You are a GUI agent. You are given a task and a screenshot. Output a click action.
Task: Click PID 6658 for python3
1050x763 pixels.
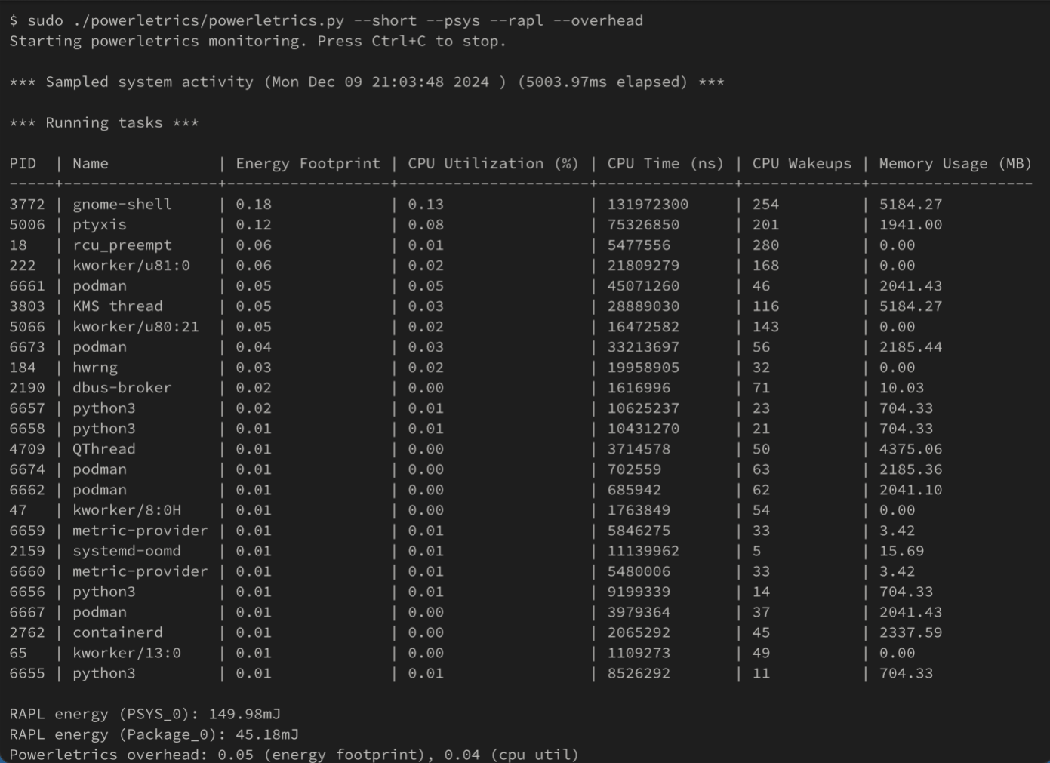pos(27,428)
